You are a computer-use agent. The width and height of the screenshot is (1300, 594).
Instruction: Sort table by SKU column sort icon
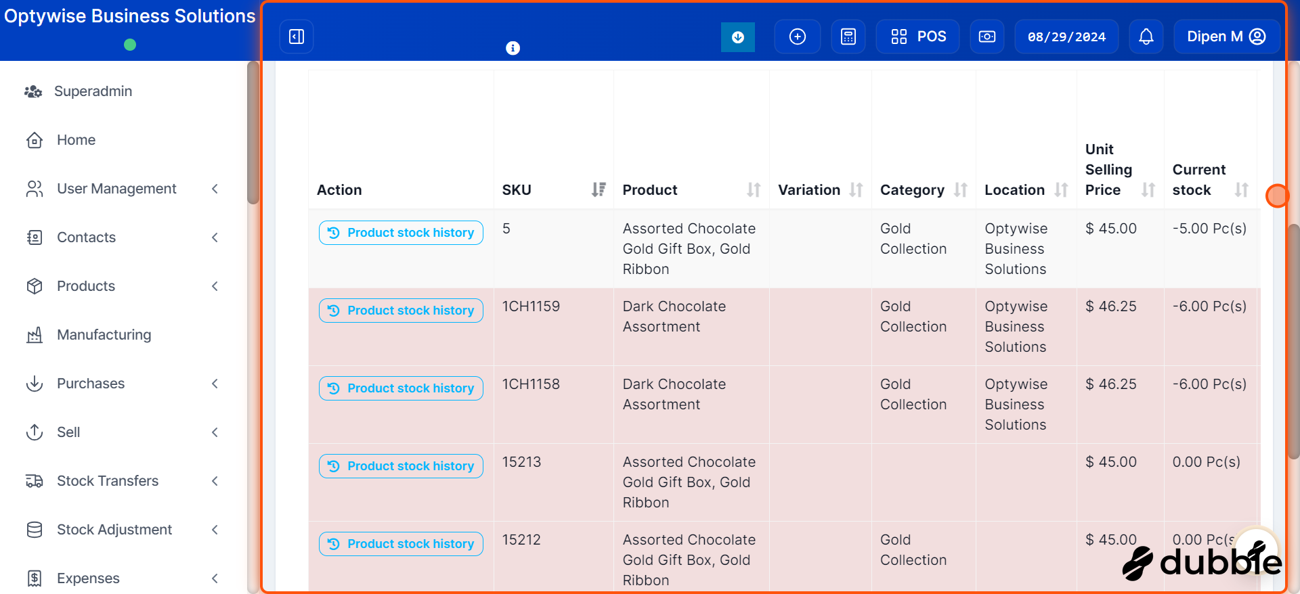[599, 190]
